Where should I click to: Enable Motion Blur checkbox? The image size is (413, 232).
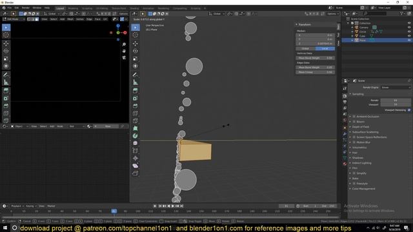pos(354,142)
